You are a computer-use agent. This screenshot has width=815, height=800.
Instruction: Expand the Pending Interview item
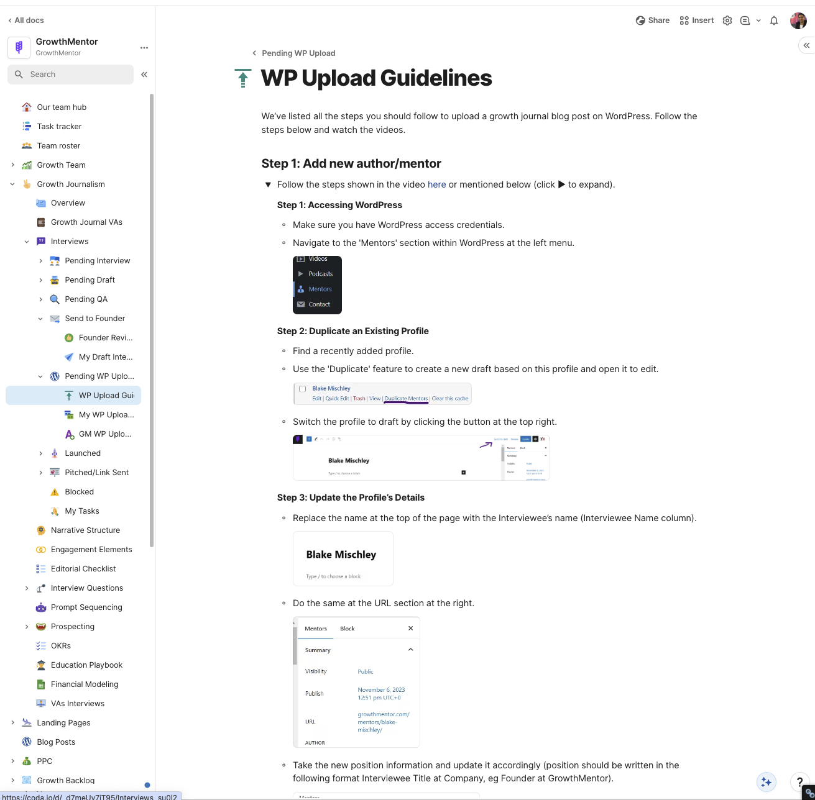coord(40,261)
